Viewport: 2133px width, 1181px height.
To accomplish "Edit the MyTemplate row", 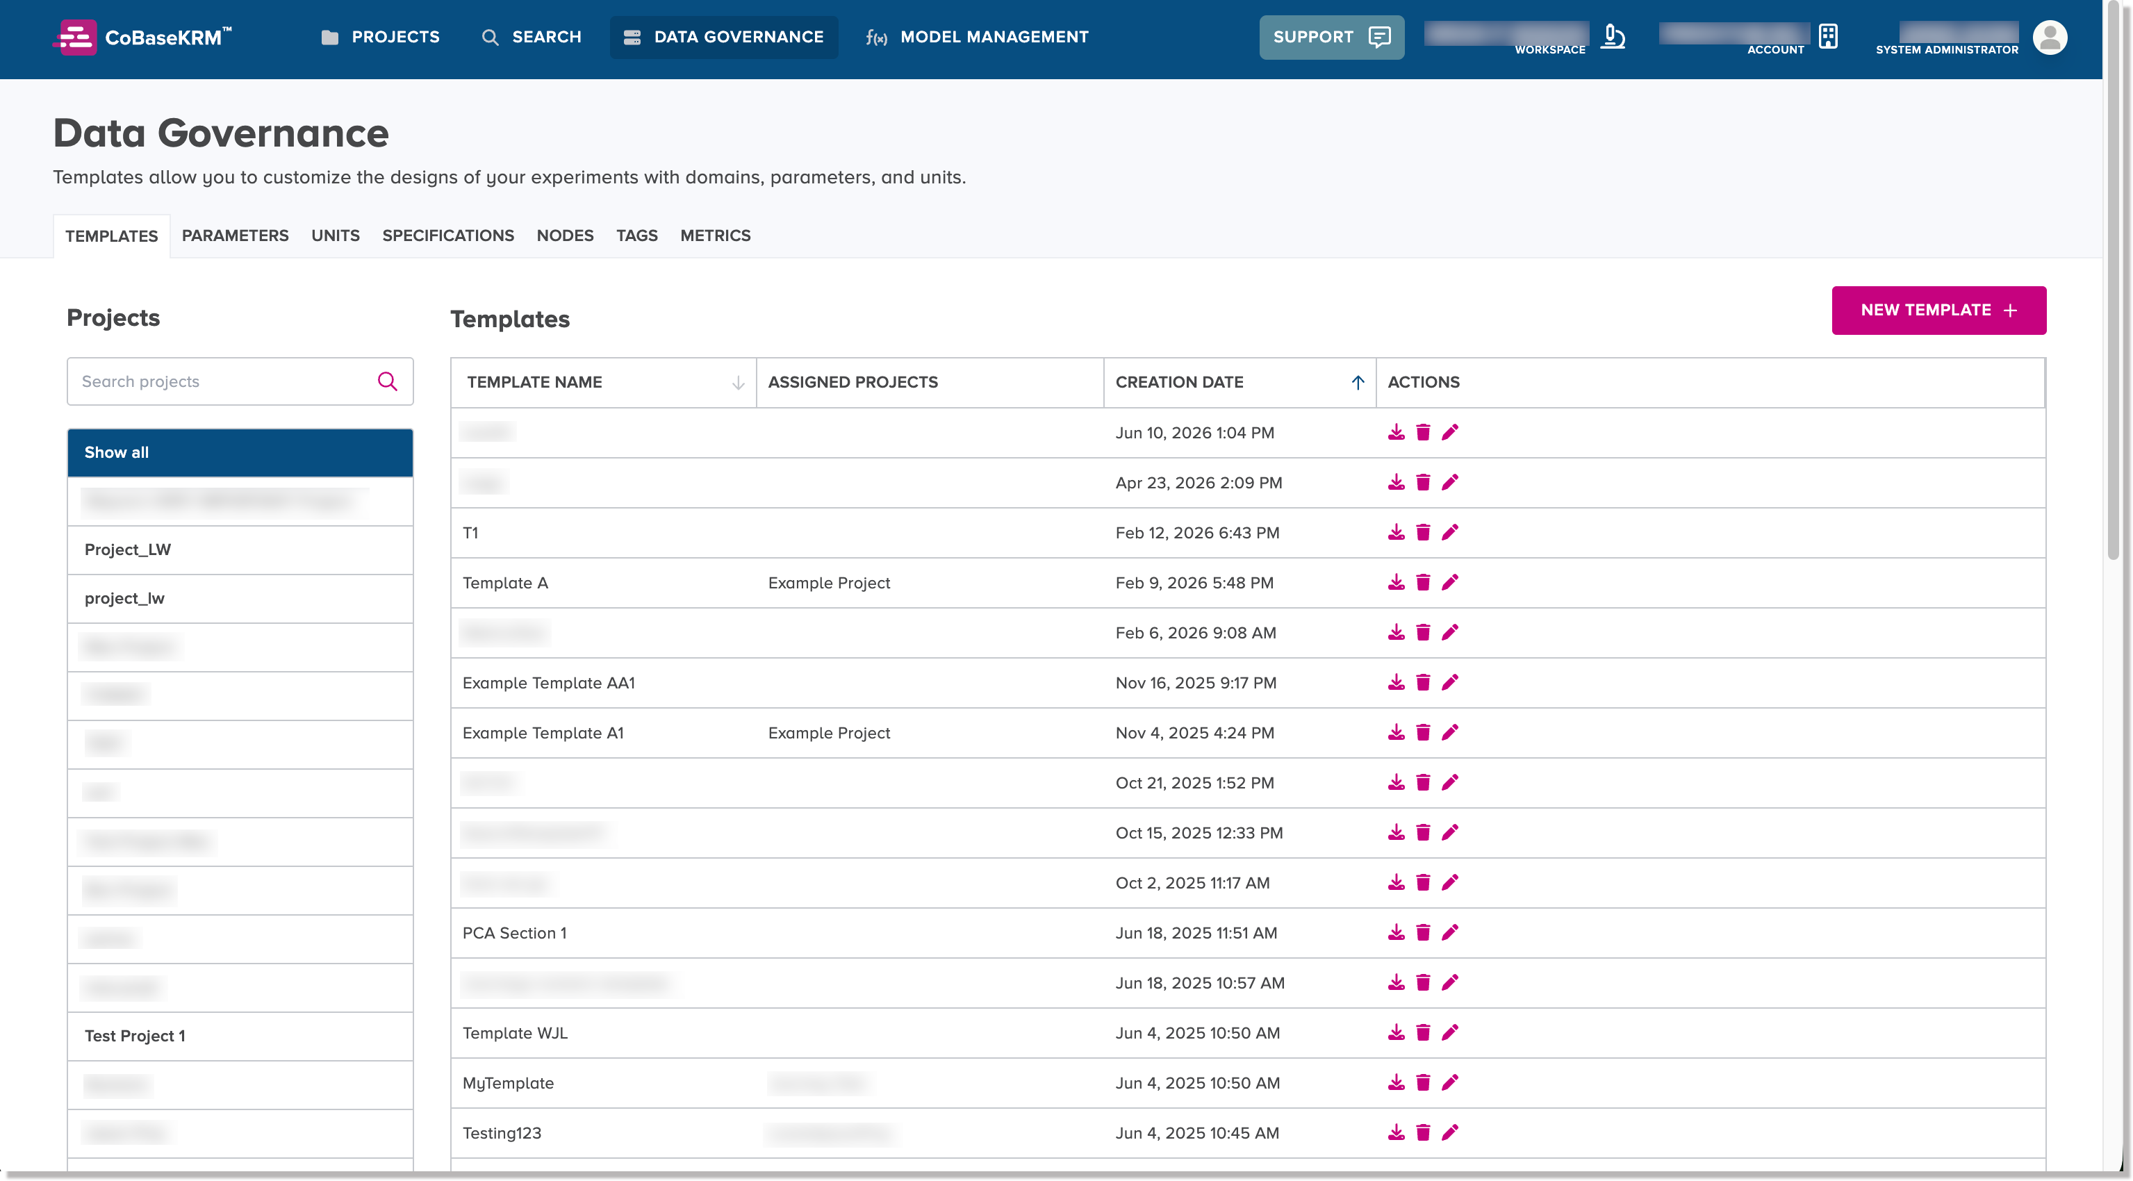I will pyautogui.click(x=1449, y=1082).
